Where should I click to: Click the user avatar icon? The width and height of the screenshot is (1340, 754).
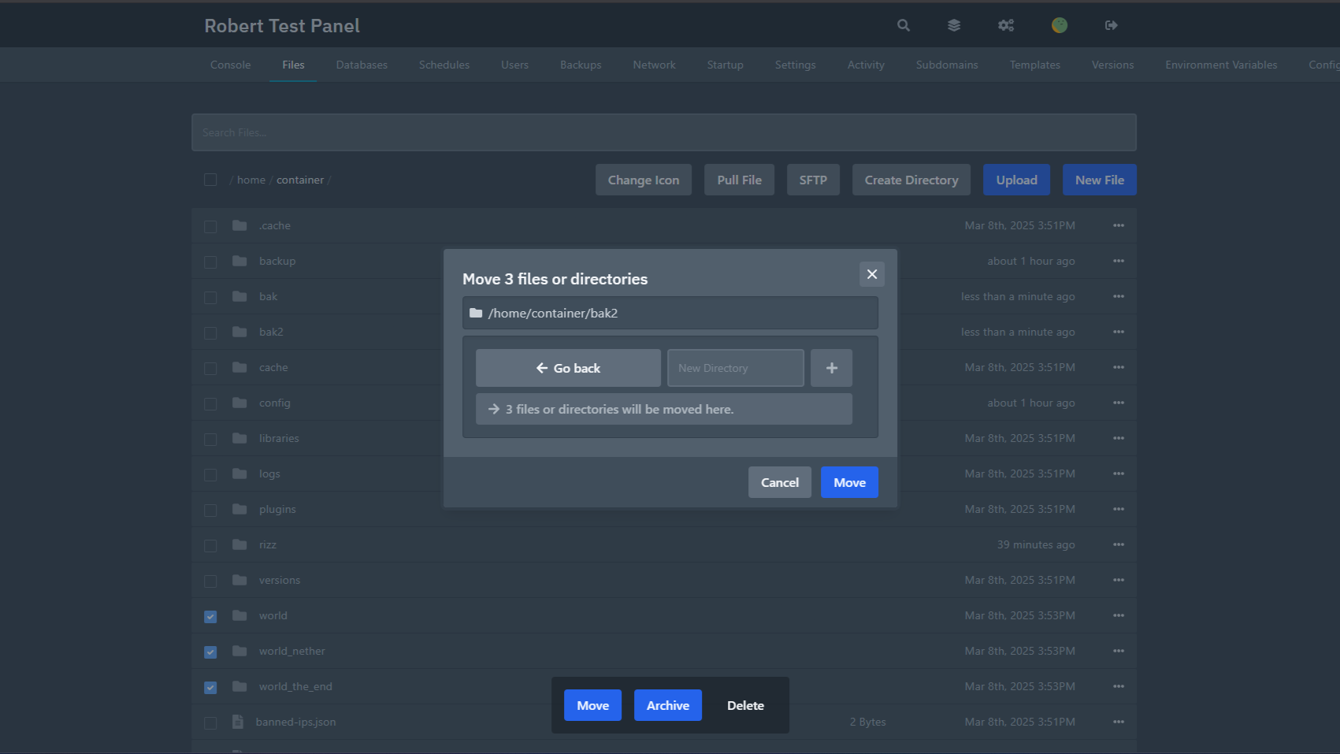[1060, 25]
